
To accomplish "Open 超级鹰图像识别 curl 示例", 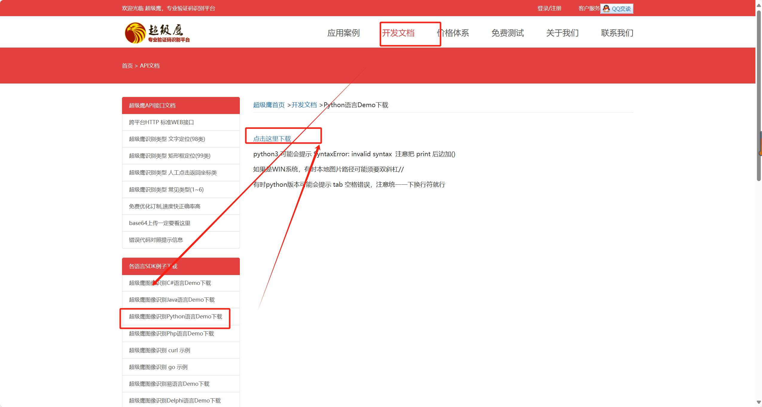I will click(x=181, y=350).
